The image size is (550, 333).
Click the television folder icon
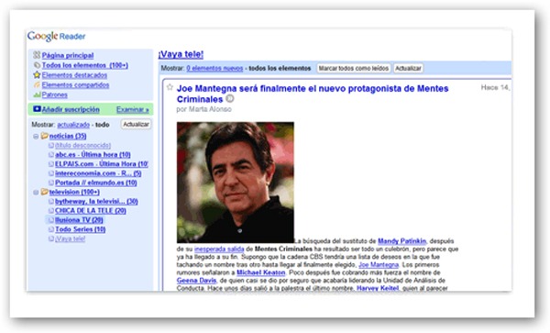pos(45,192)
